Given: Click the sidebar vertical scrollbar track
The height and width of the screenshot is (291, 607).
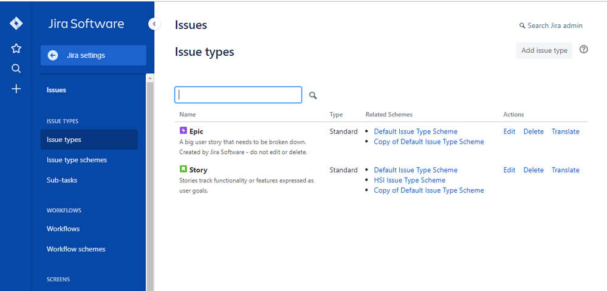Looking at the screenshot, I should click(150, 186).
